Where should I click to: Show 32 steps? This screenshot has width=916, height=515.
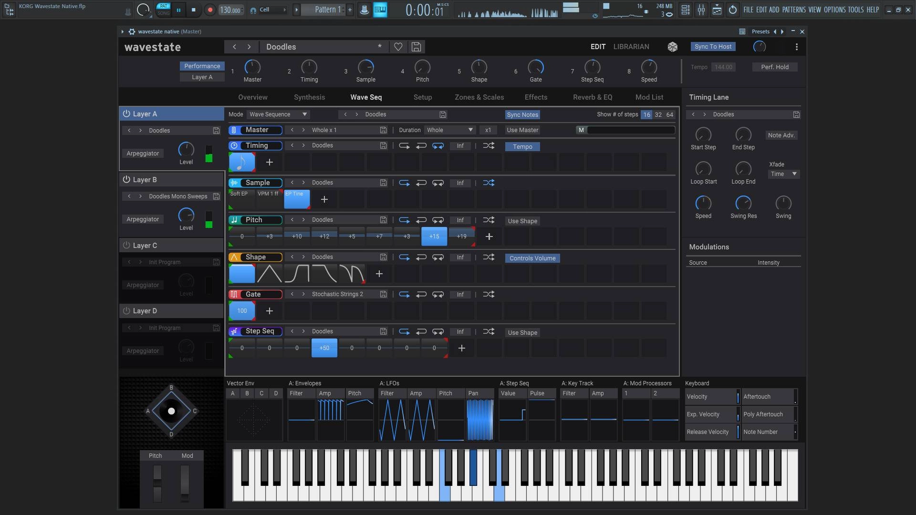658,114
